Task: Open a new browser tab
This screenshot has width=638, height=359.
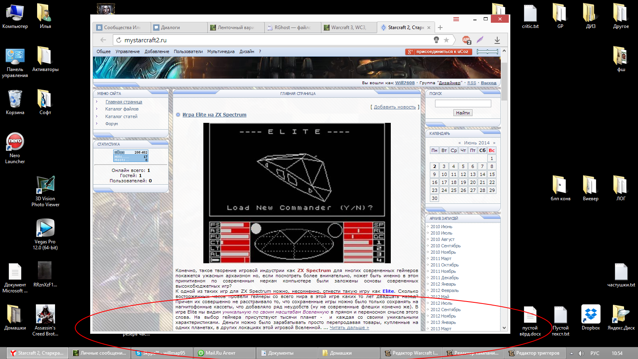Action: point(440,28)
